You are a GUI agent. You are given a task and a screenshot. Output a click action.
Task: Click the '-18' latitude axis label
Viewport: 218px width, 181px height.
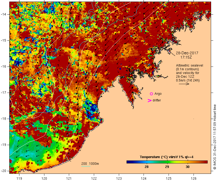pos(3,119)
